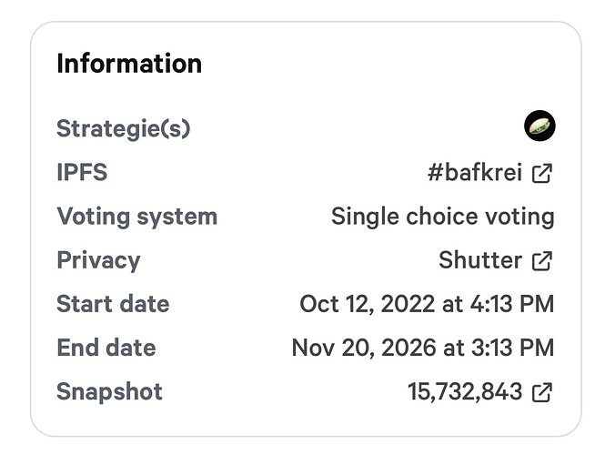Click the Start date label

[113, 304]
